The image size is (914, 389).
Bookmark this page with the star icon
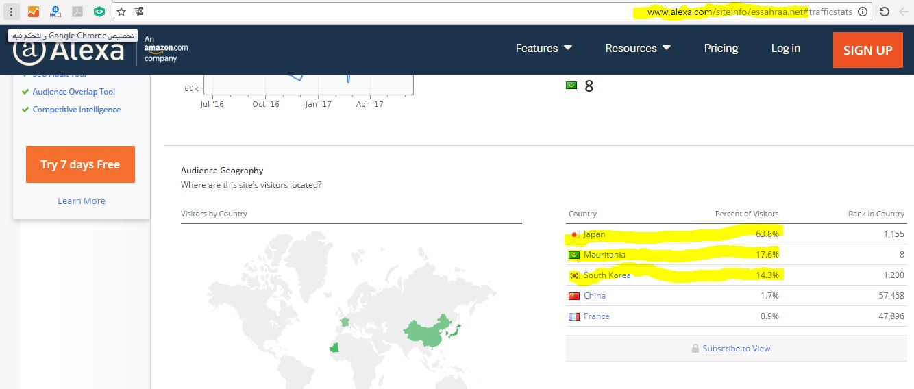click(x=121, y=12)
